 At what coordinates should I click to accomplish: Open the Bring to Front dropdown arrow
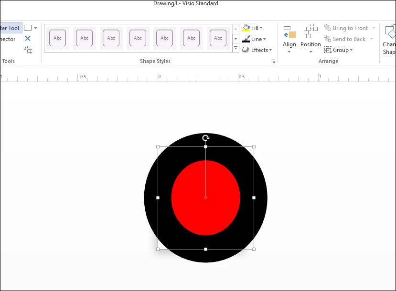point(374,28)
